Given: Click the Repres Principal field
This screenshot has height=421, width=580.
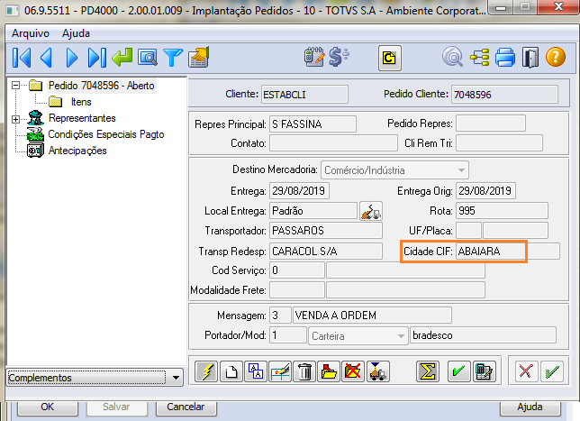Looking at the screenshot, I should 313,124.
